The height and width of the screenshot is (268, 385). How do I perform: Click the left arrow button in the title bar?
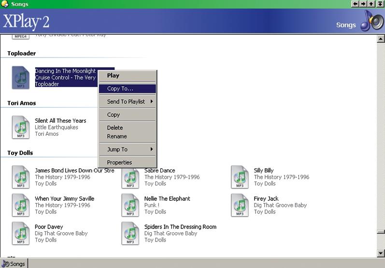pyautogui.click(x=355, y=4)
